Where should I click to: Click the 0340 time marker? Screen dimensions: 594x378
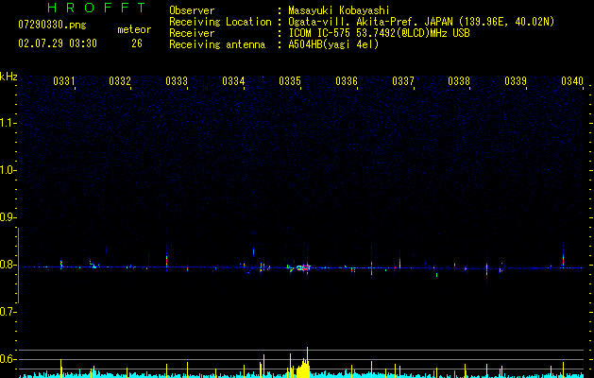coord(572,81)
